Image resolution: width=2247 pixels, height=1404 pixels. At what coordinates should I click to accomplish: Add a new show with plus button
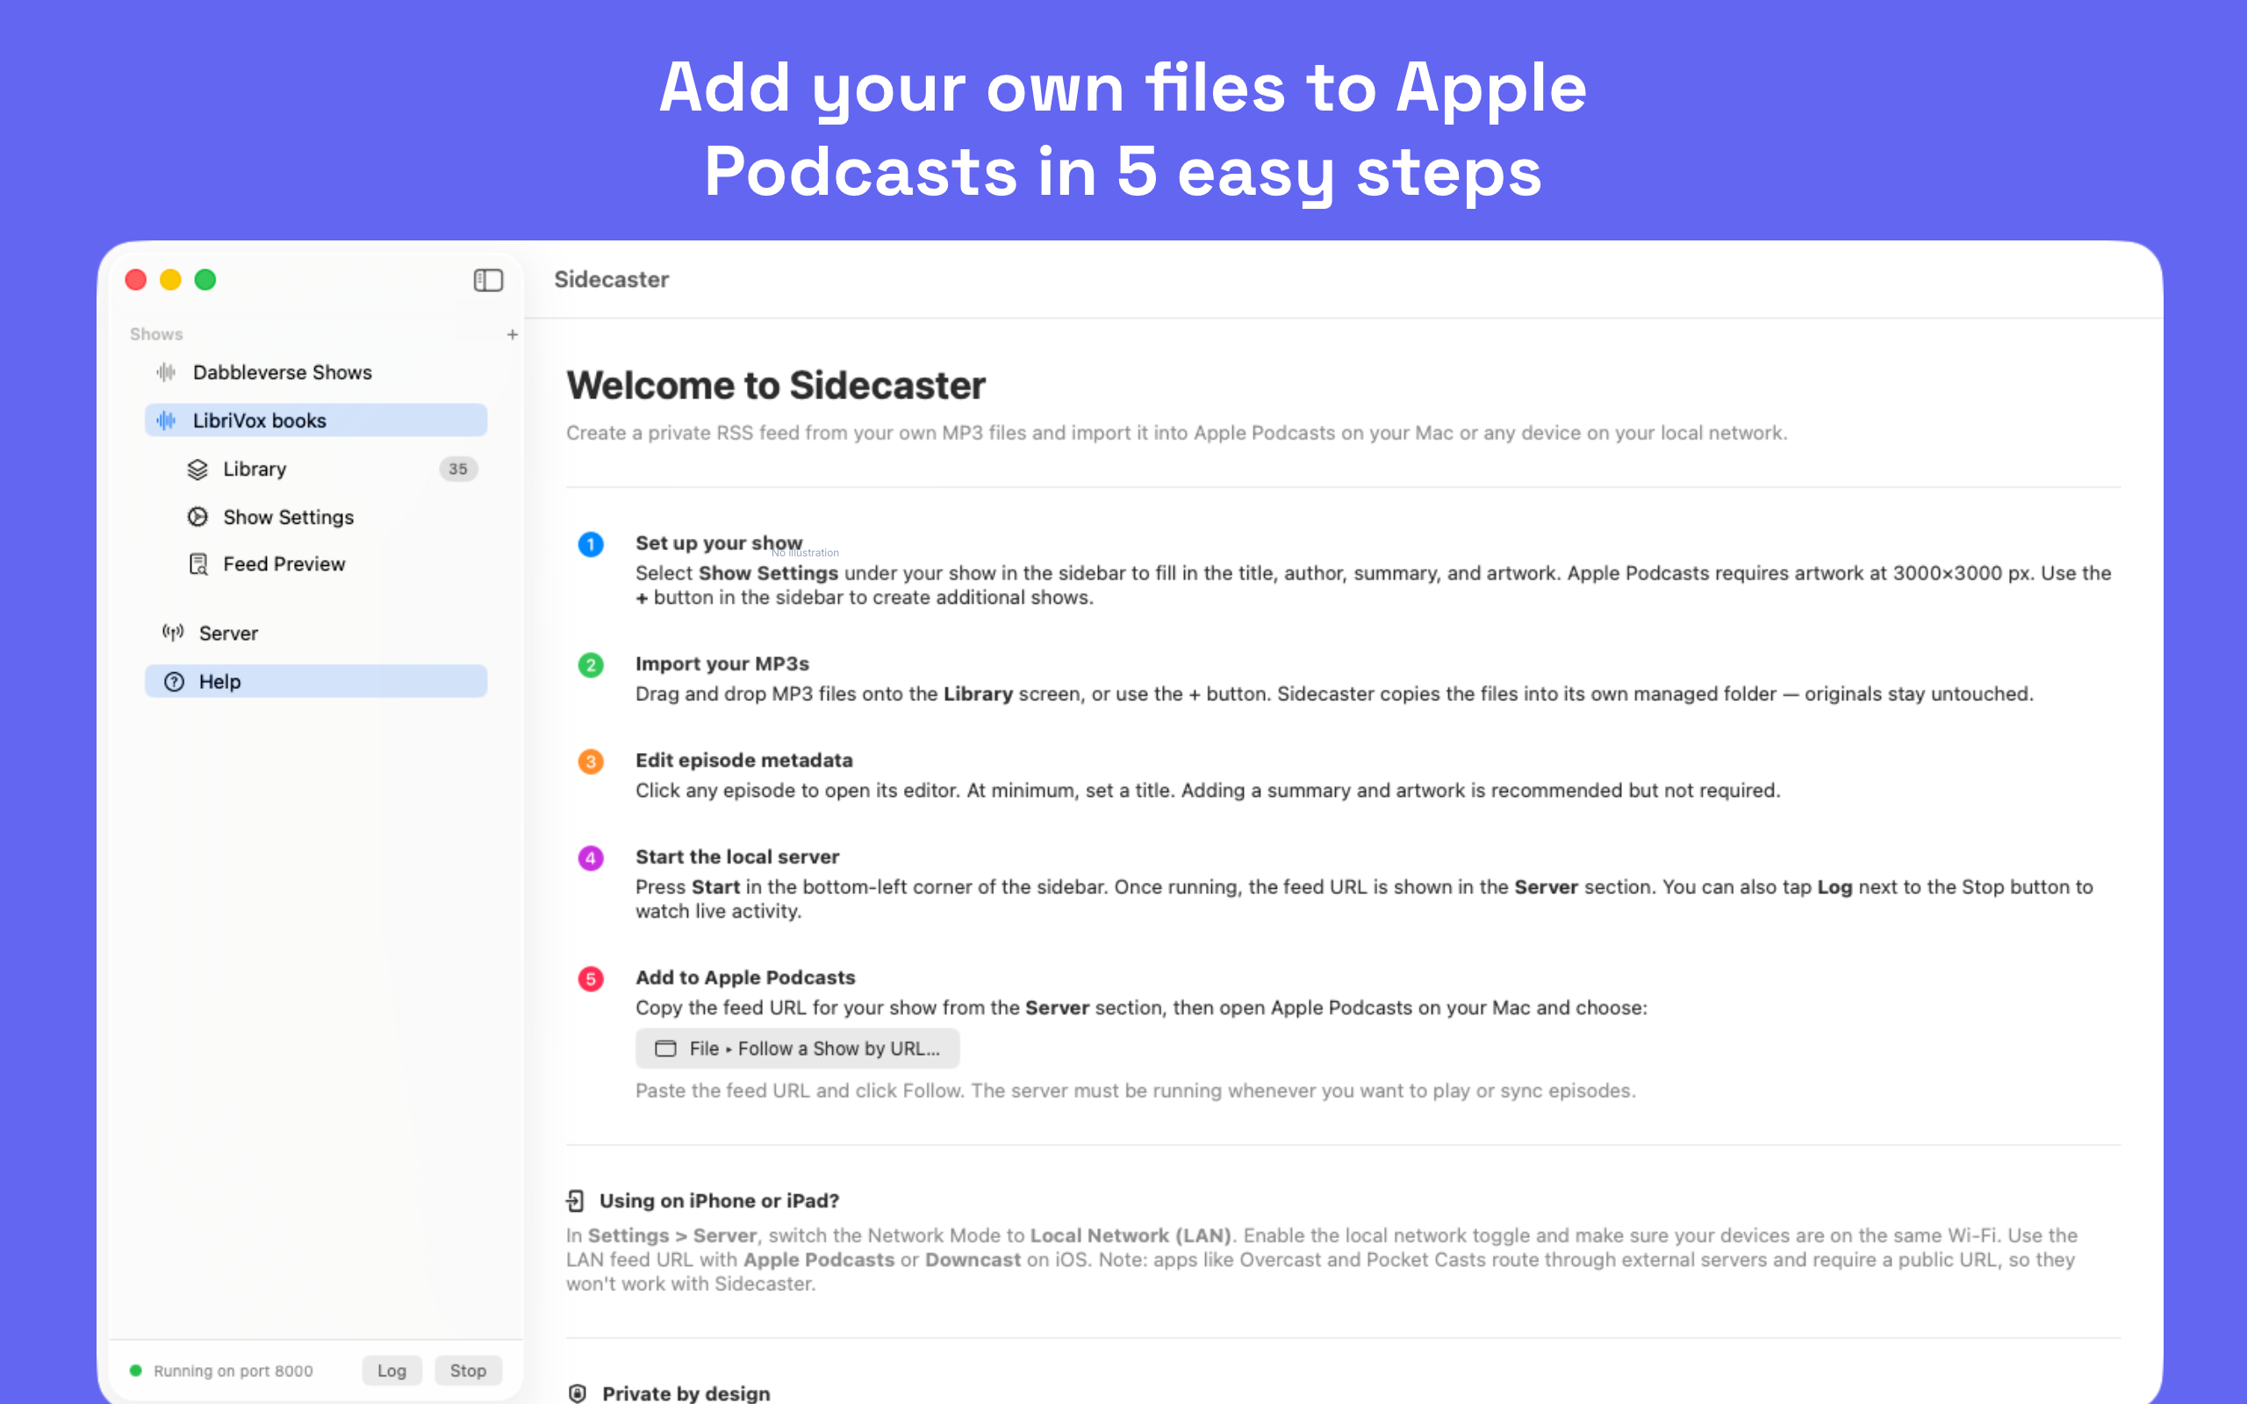coord(512,334)
